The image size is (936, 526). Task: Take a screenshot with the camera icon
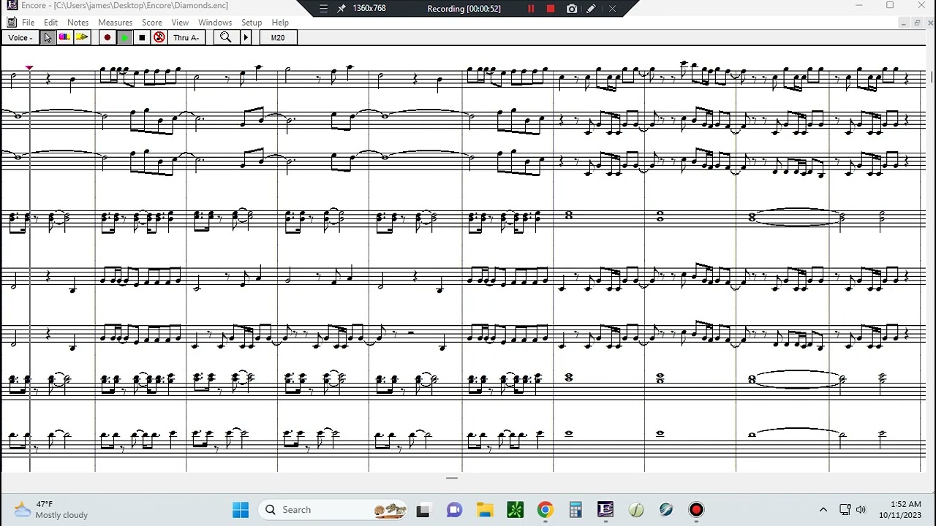[x=572, y=9]
